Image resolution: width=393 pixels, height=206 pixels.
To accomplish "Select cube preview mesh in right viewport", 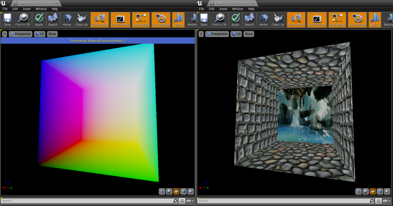I will 380,191.
